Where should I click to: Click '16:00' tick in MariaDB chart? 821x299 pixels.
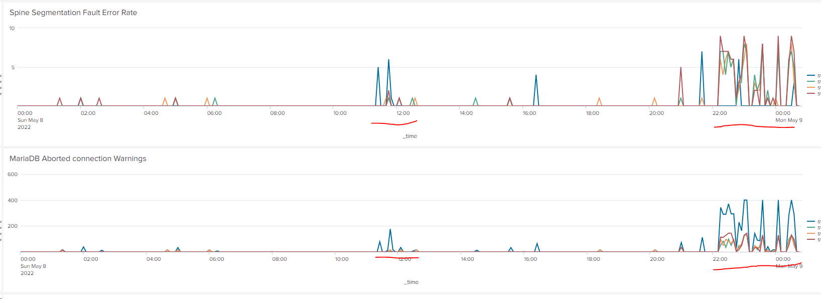(530, 259)
